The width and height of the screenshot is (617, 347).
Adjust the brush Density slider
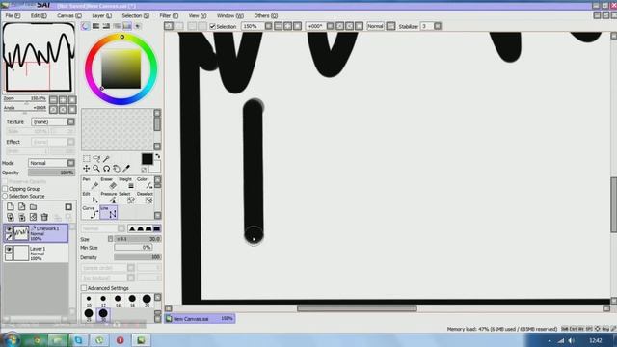137,257
